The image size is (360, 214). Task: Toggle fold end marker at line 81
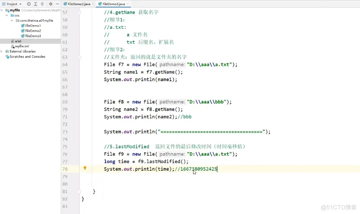tap(79, 191)
